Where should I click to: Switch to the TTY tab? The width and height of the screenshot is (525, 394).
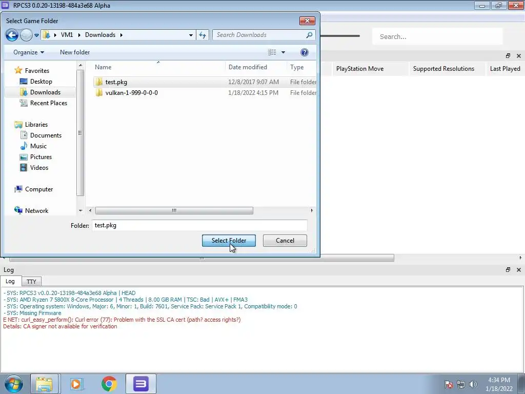pos(31,282)
